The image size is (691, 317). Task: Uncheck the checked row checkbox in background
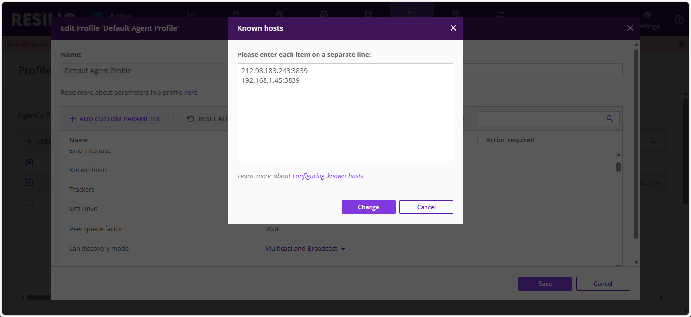(x=29, y=183)
